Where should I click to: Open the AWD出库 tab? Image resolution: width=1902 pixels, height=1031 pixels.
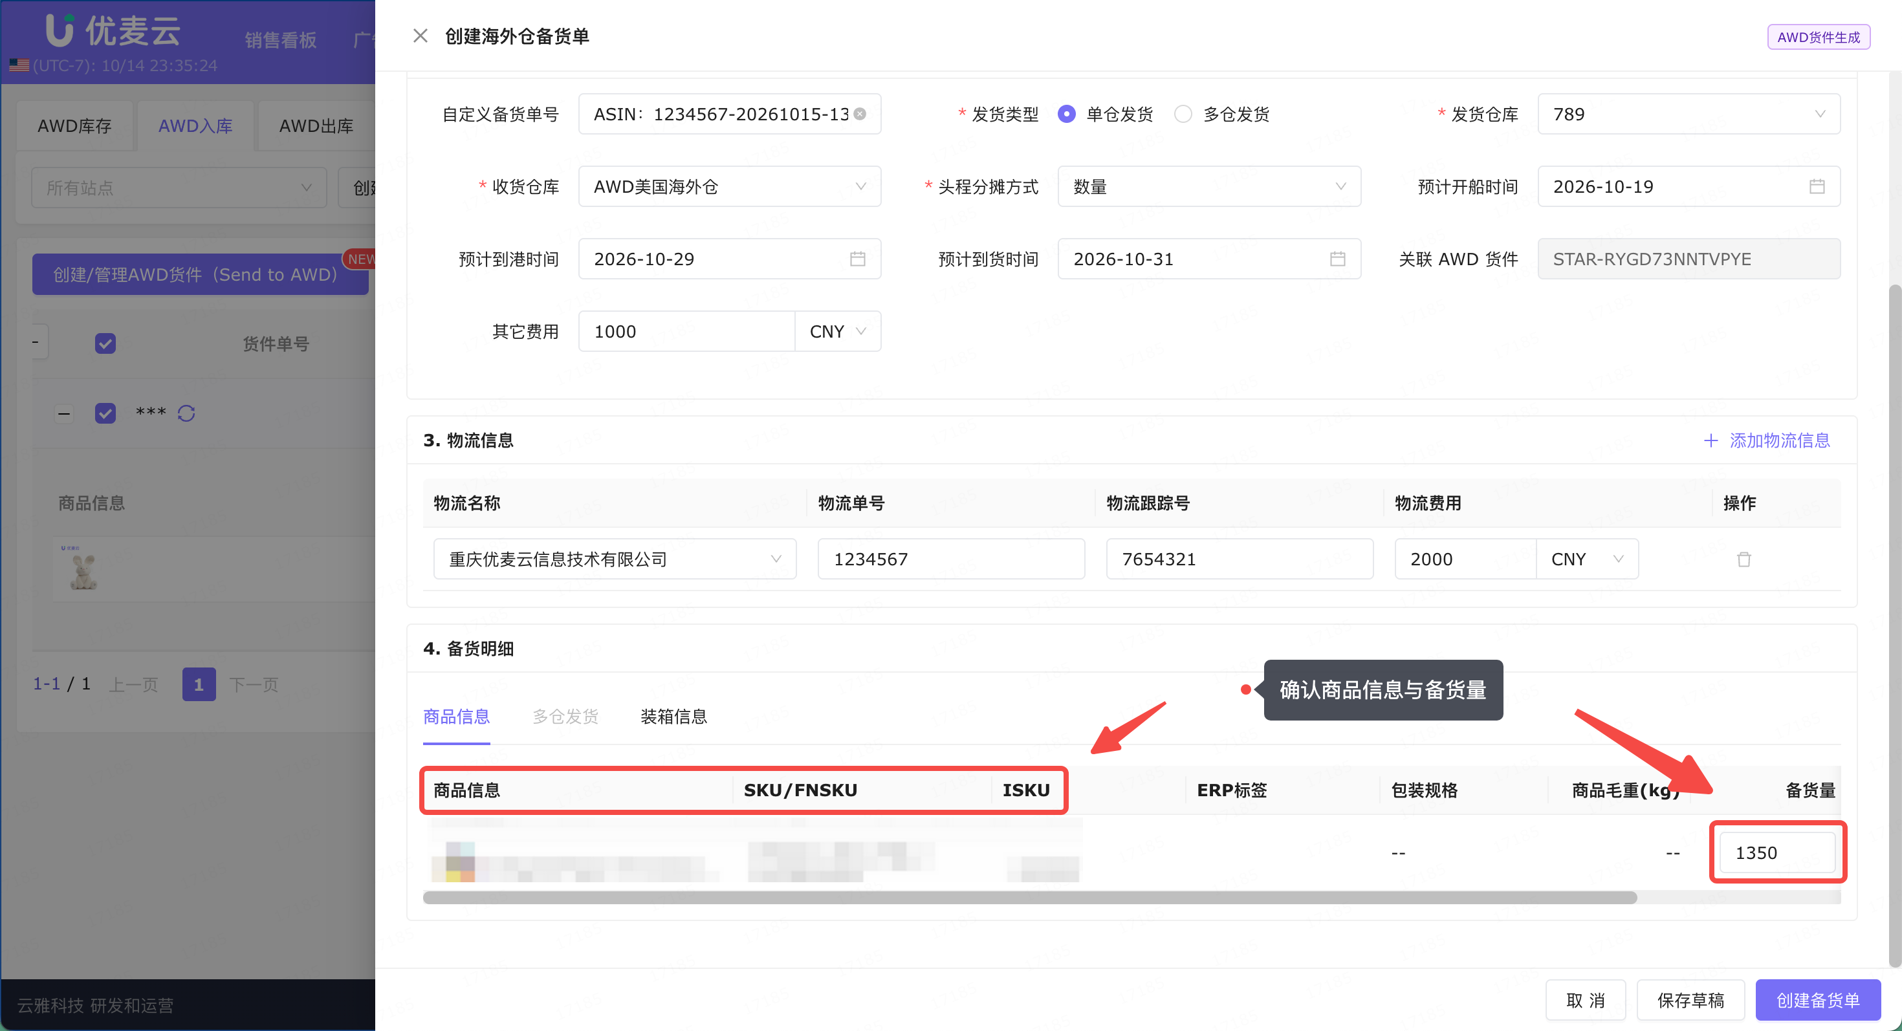[x=316, y=125]
